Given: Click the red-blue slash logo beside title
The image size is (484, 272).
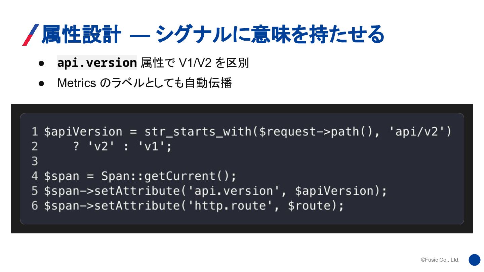Looking at the screenshot, I should tap(31, 35).
